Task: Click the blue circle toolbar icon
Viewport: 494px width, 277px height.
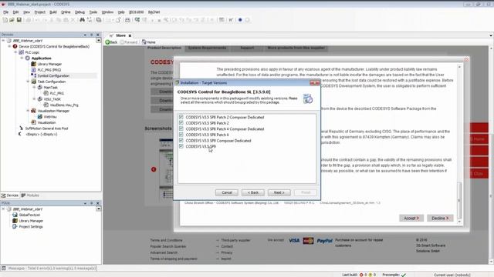Action: 240,20
